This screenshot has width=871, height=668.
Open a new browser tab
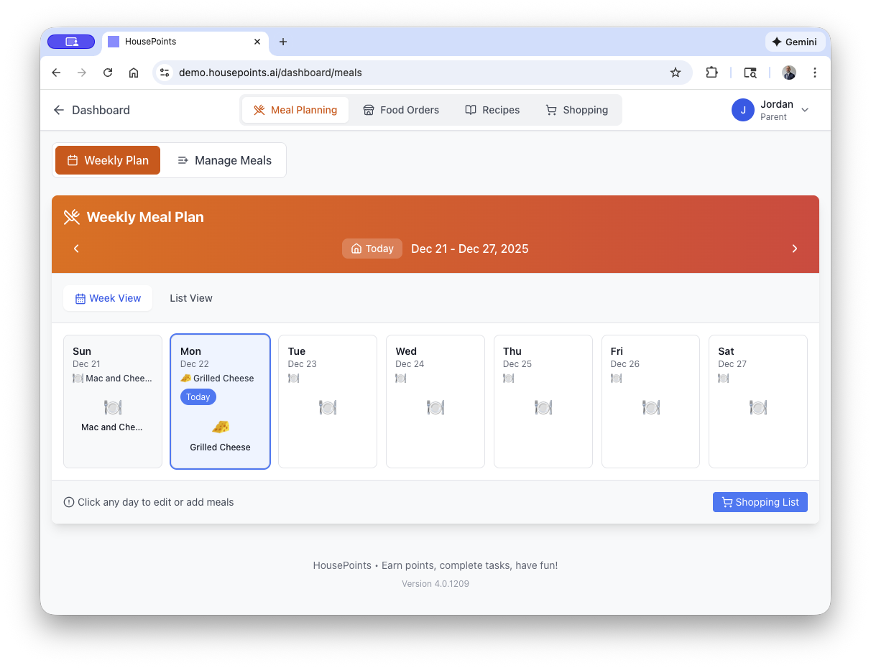pos(283,42)
